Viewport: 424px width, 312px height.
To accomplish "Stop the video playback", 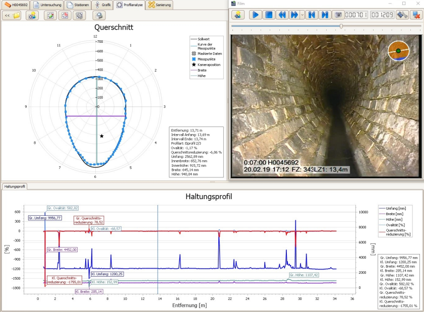I will click(269, 15).
